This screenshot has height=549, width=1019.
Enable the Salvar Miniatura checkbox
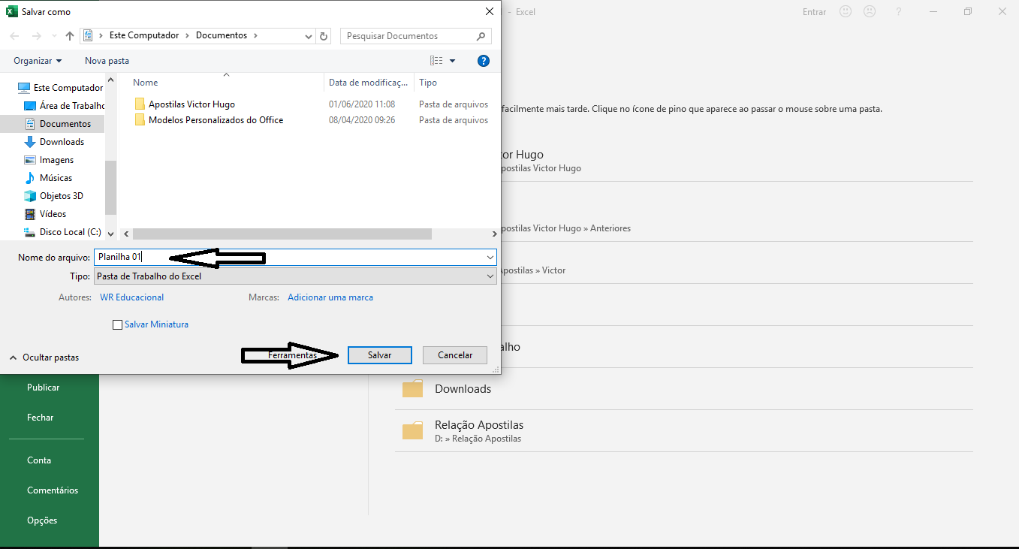coord(117,325)
